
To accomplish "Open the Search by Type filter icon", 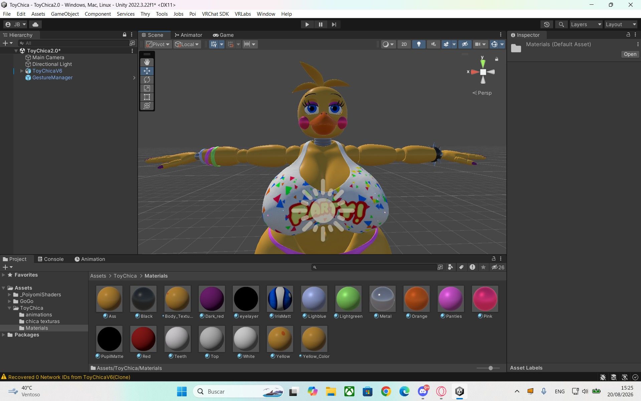I will (x=451, y=267).
